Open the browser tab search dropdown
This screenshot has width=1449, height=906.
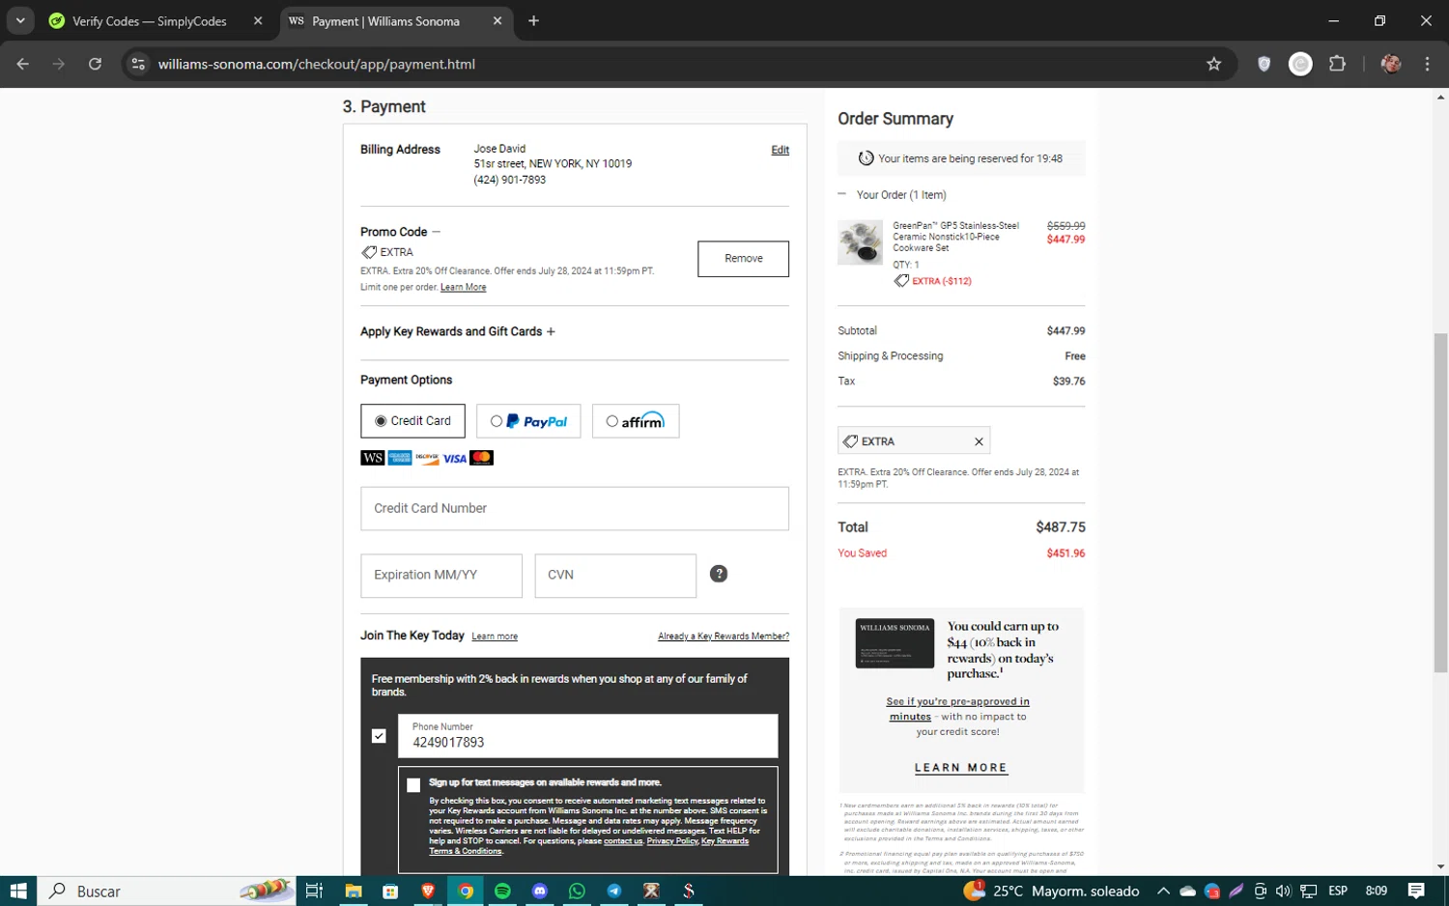point(20,20)
